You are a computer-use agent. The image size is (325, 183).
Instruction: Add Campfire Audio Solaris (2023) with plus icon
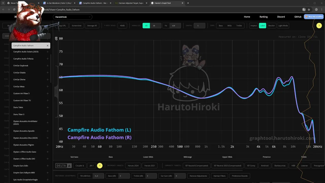[47, 52]
